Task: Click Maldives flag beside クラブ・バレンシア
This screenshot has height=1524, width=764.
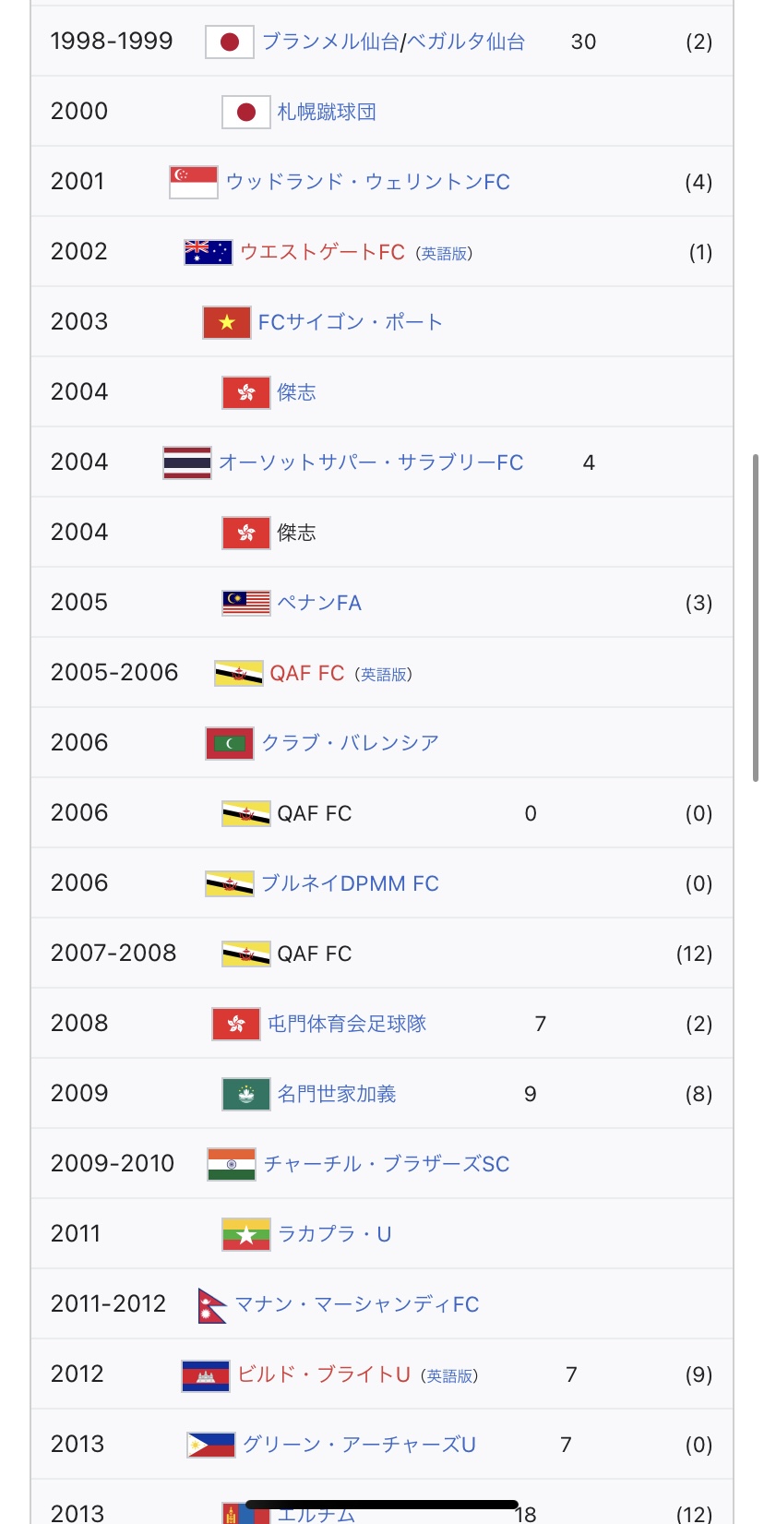Action: (230, 743)
